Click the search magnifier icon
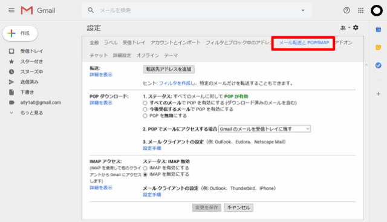This screenshot has width=387, height=222. 91,10
